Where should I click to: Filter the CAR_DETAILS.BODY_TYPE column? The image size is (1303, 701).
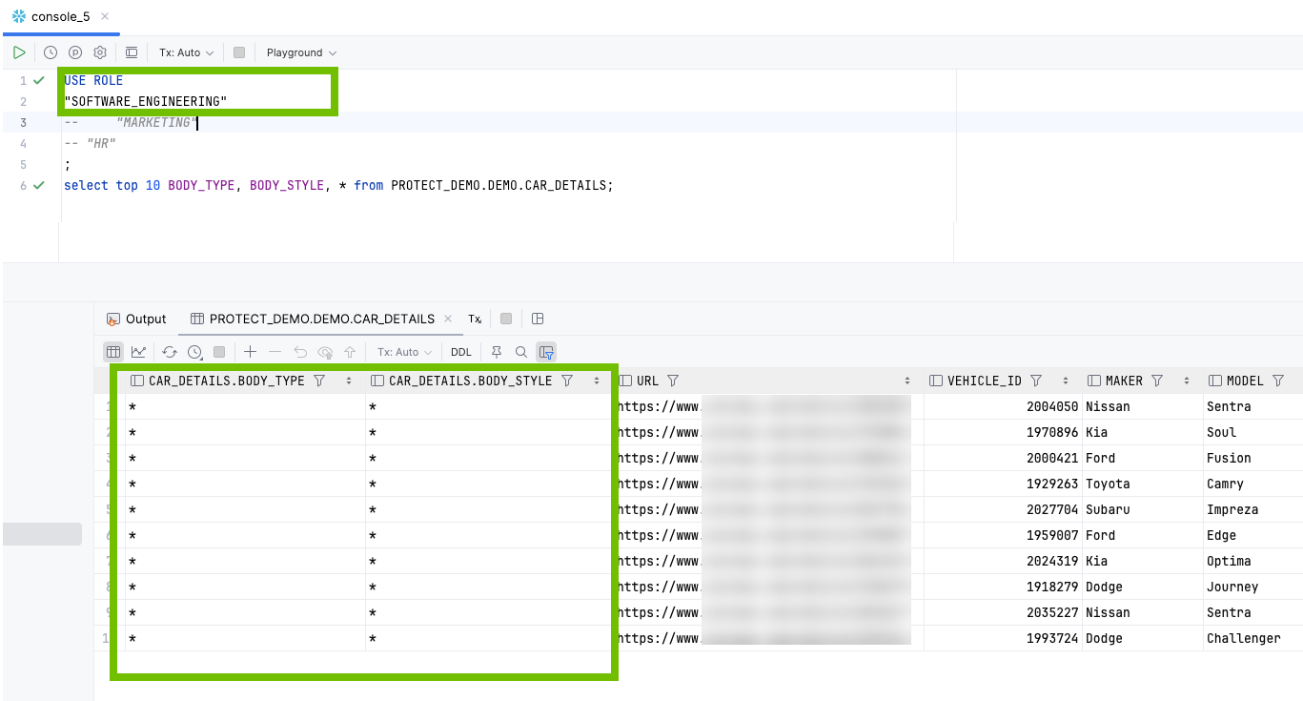pyautogui.click(x=320, y=381)
